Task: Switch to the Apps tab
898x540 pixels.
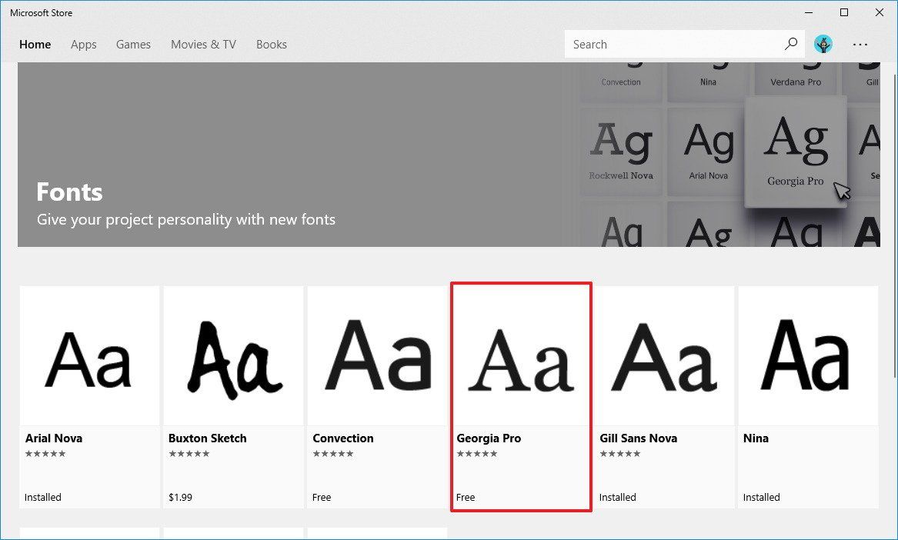Action: (83, 44)
